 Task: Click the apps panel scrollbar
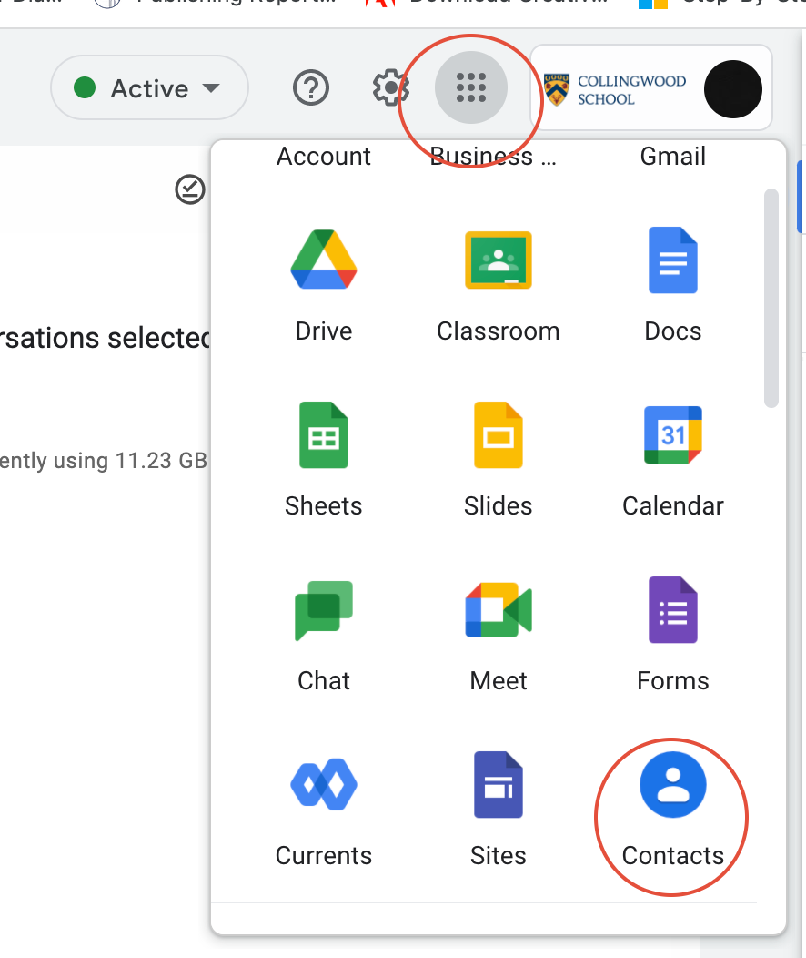771,298
